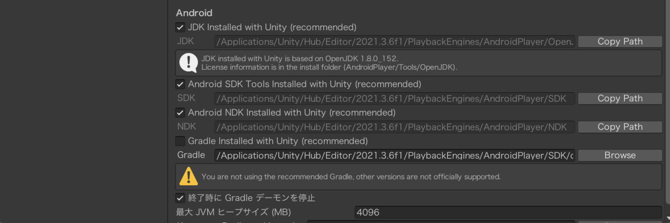Click the JDK path text field

tap(395, 41)
